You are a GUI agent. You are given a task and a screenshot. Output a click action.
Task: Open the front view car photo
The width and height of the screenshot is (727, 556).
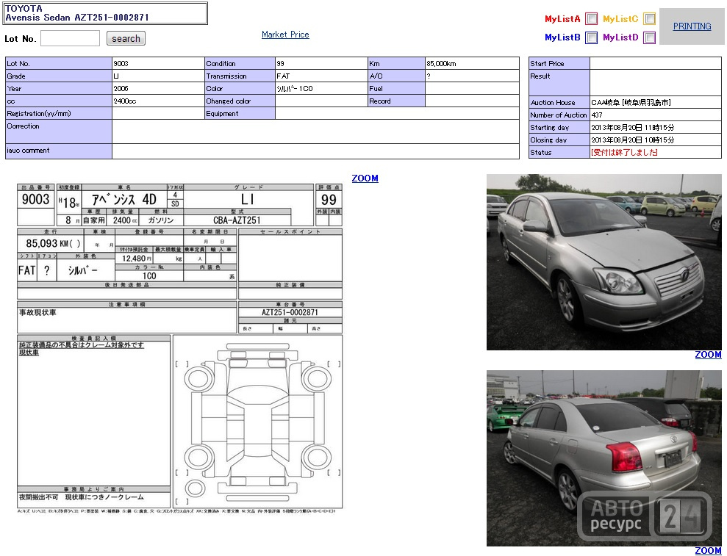tap(604, 262)
